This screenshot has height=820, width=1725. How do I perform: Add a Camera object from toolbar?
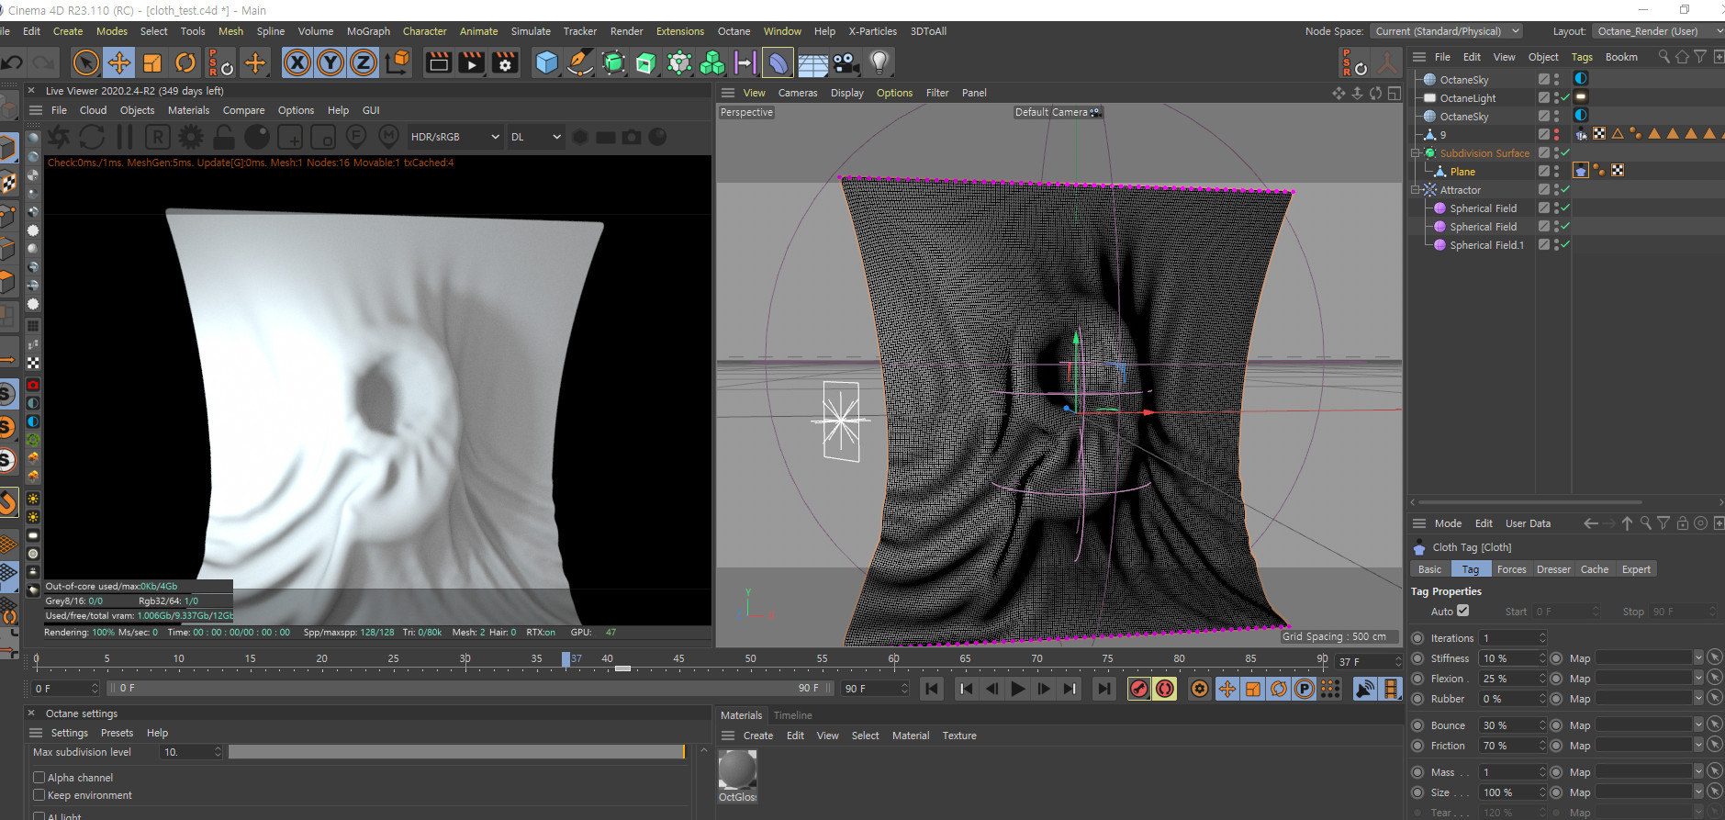(x=846, y=62)
